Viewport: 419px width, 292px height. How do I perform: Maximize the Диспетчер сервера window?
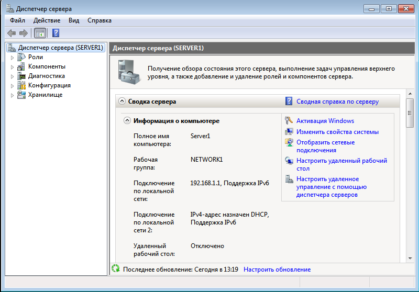coord(389,9)
